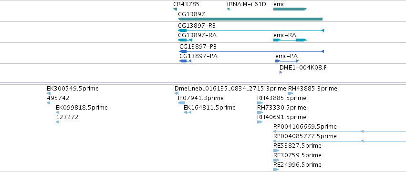Select the CG13897-RB transcript line

[251, 30]
